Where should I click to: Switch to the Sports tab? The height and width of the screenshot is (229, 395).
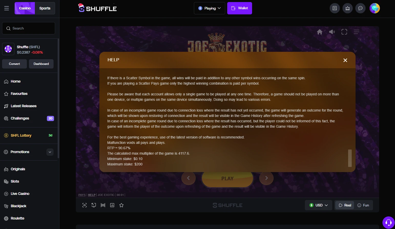click(x=45, y=8)
